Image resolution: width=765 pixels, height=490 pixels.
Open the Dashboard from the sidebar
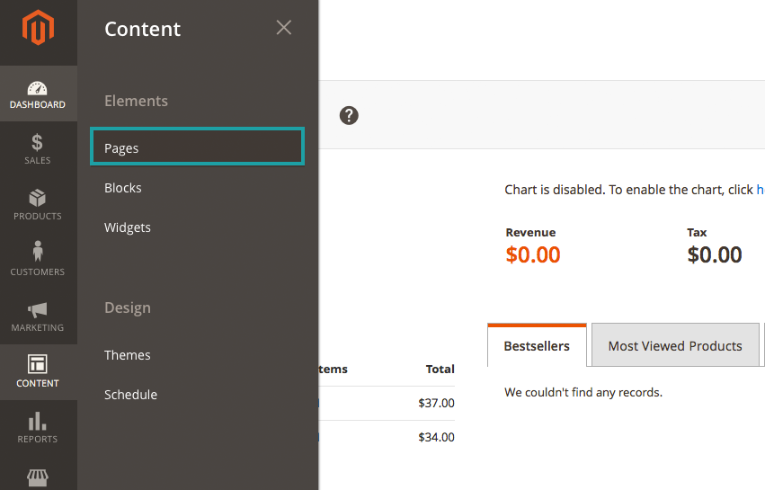pos(38,94)
